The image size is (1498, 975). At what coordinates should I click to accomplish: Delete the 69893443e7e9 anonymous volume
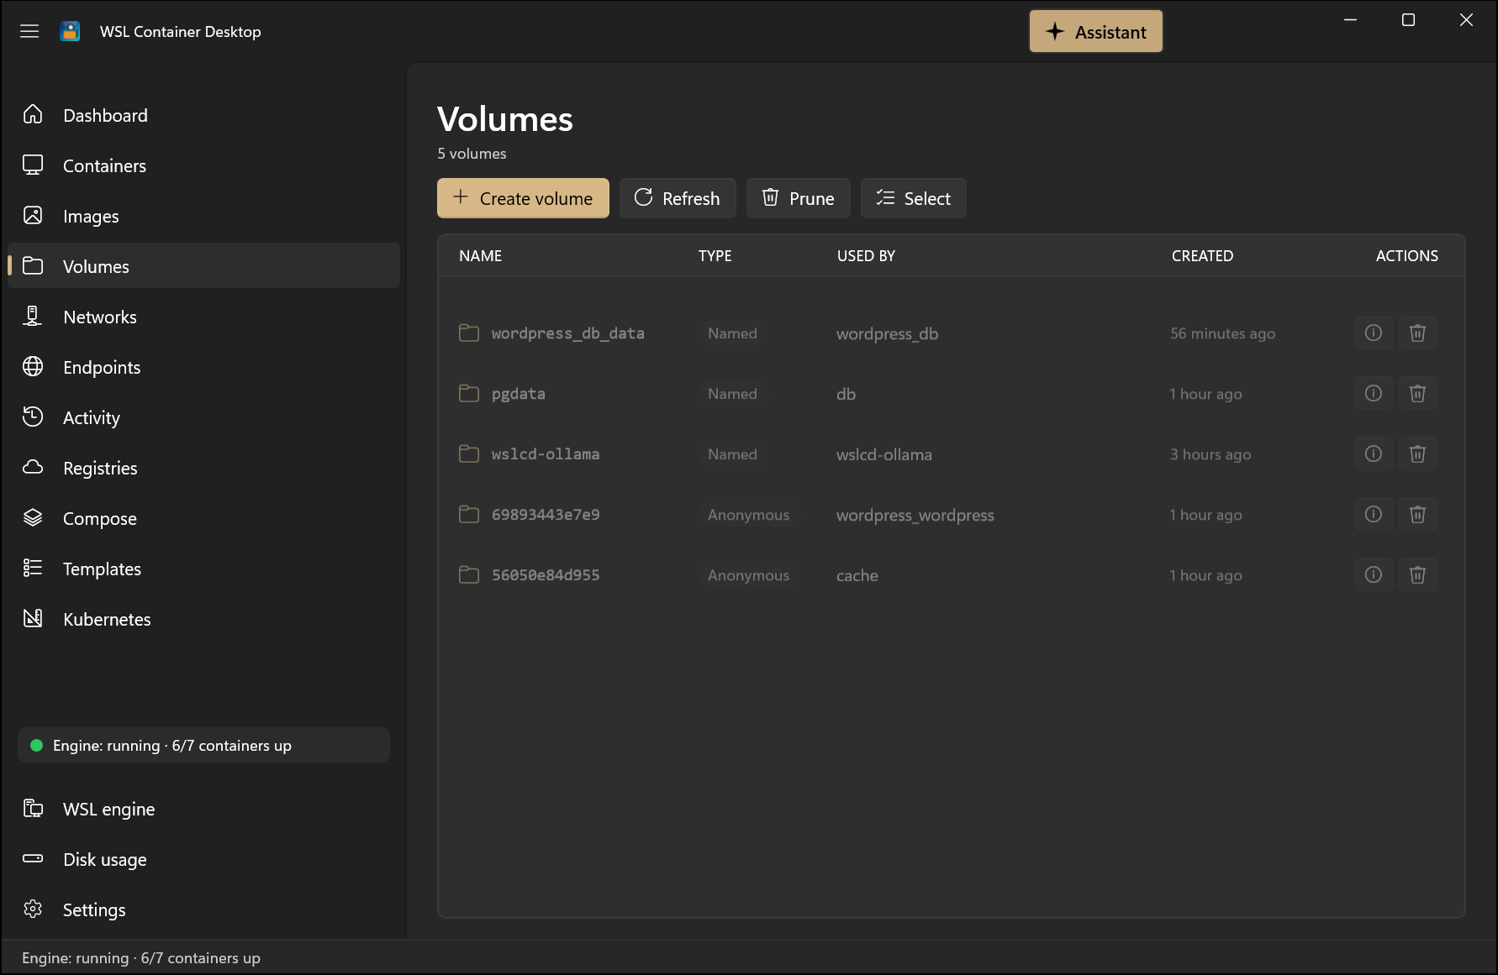(1417, 515)
